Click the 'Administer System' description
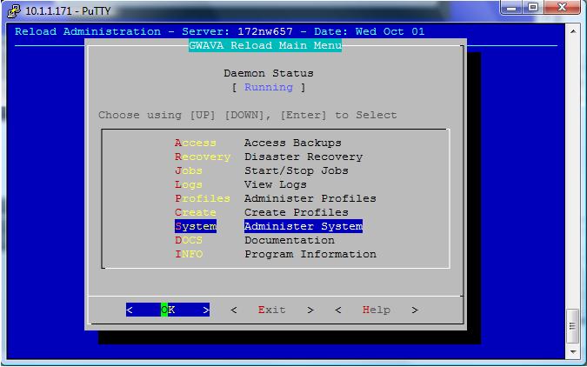This screenshot has height=367, width=587. 304,226
